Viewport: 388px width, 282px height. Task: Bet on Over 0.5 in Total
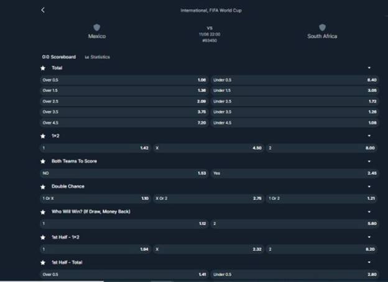click(x=124, y=80)
